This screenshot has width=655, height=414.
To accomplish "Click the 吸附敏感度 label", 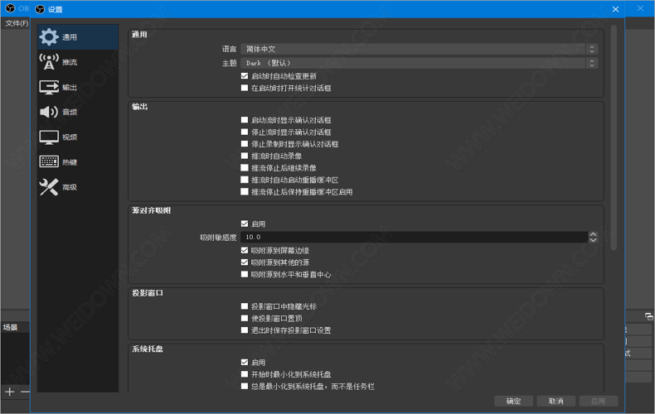I will [x=218, y=238].
